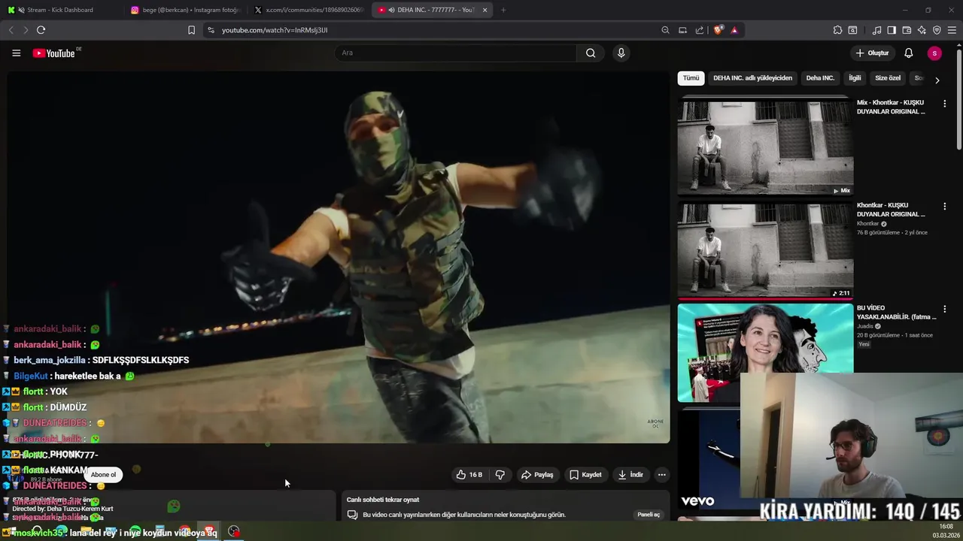Image resolution: width=963 pixels, height=541 pixels.
Task: Dislike the video with thumbs down
Action: 500,475
